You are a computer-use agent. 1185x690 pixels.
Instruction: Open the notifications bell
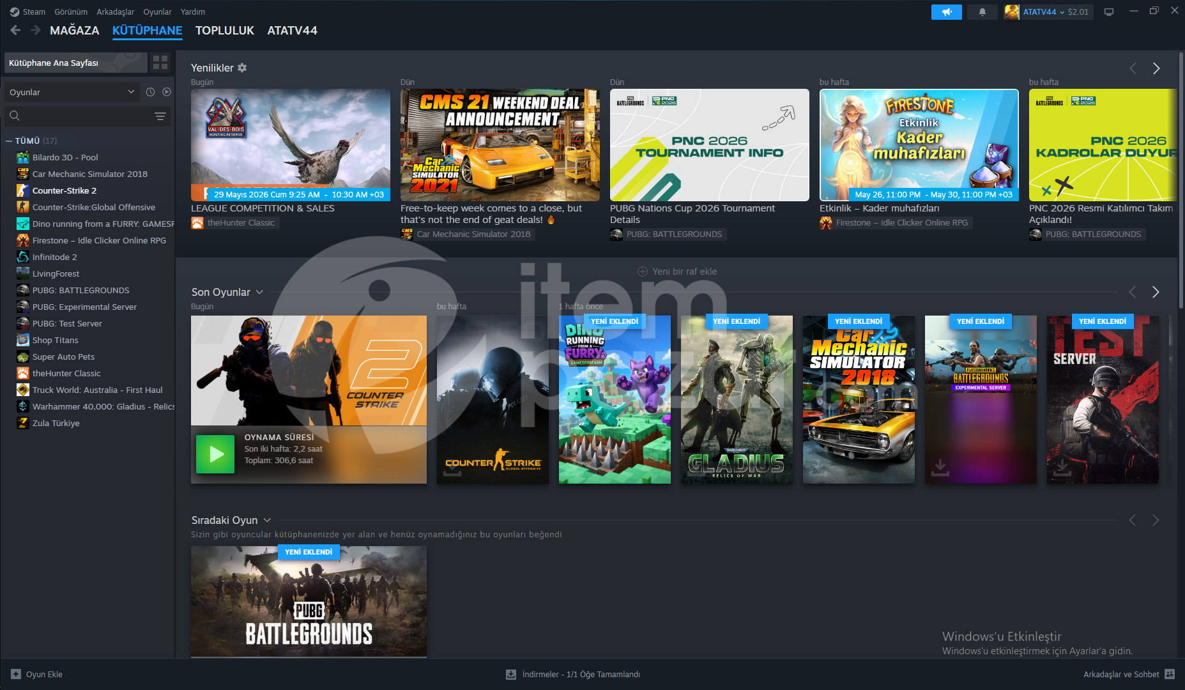tap(982, 11)
